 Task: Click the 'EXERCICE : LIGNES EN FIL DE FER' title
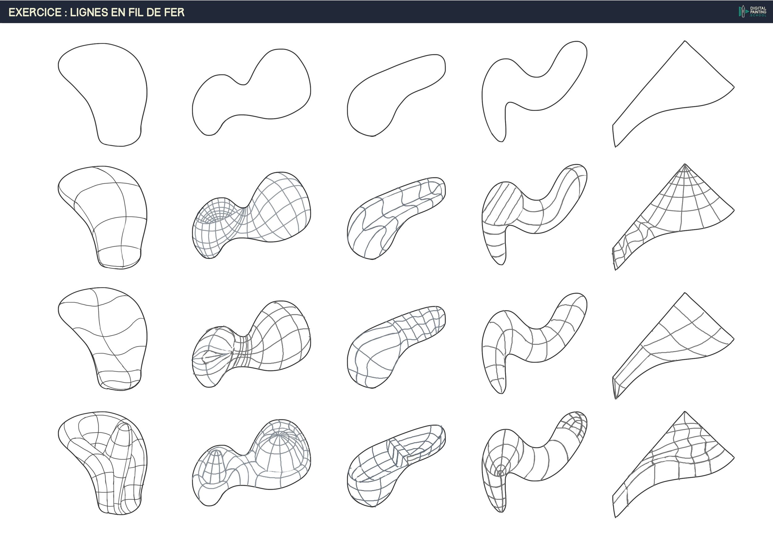coord(96,12)
